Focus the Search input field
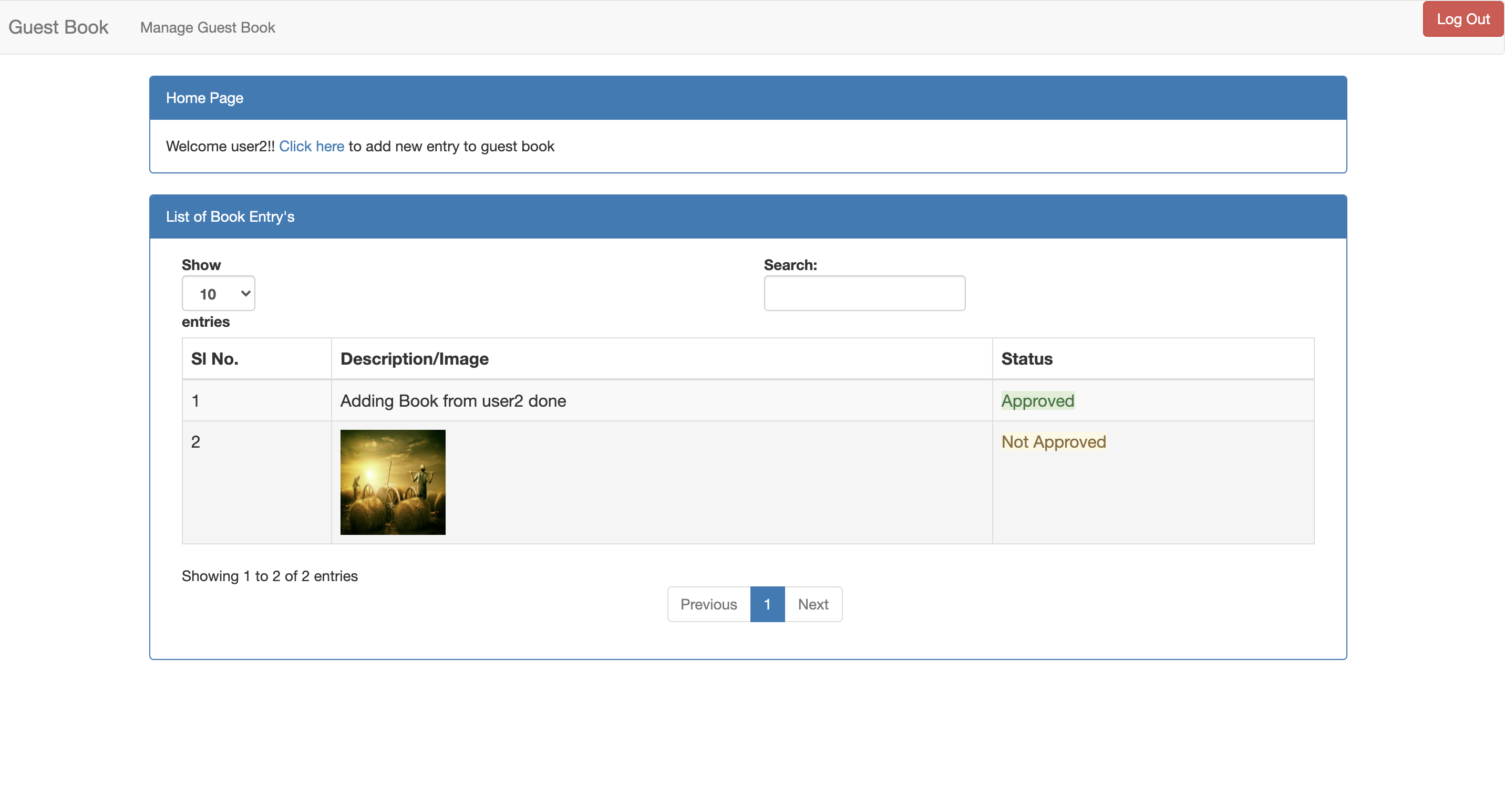 (864, 293)
